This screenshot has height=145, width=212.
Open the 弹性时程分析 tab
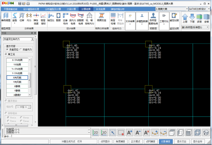coord(117,9)
